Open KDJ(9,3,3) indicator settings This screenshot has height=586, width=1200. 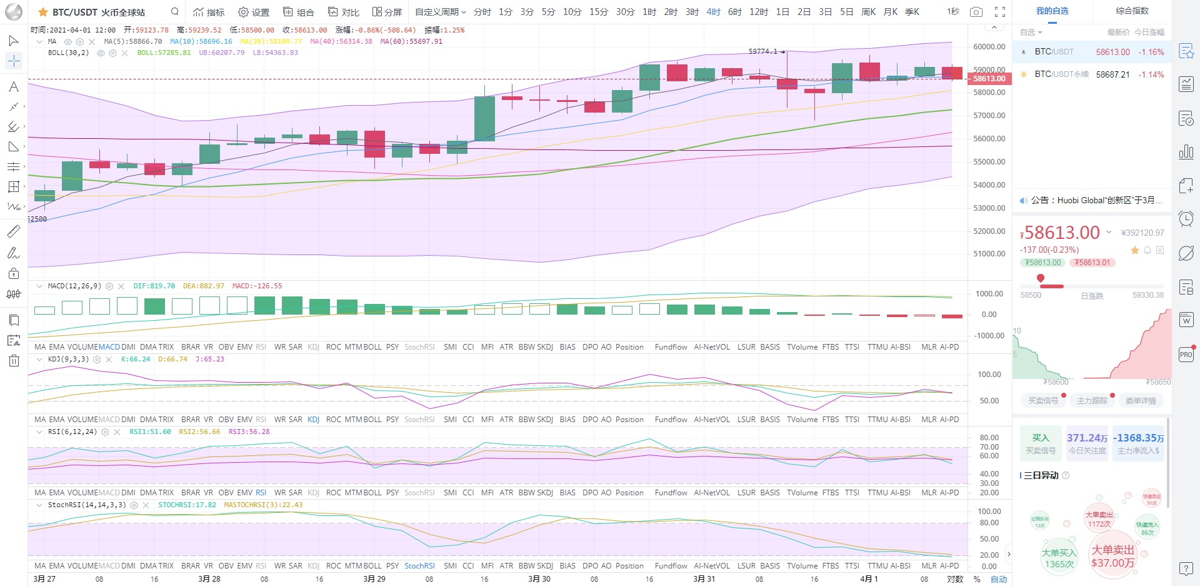(x=97, y=359)
